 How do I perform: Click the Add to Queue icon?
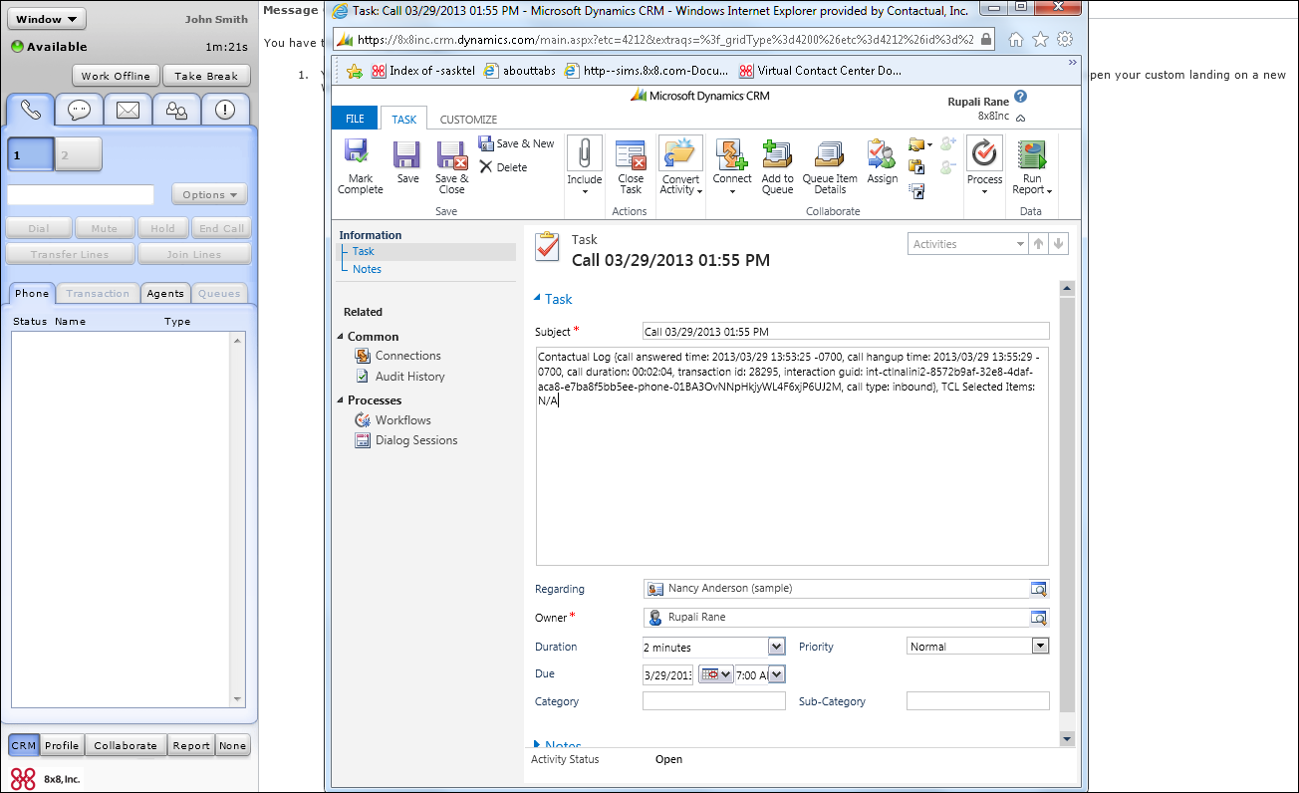777,155
